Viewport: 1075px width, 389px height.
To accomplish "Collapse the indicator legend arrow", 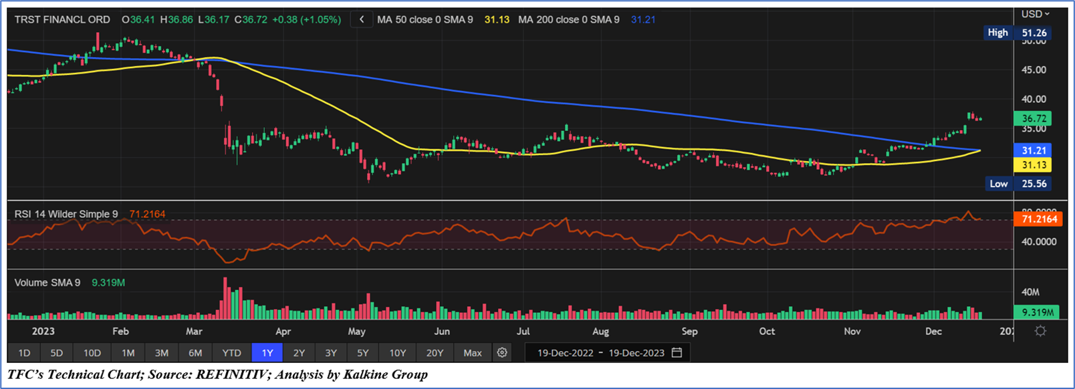I will (x=362, y=19).
